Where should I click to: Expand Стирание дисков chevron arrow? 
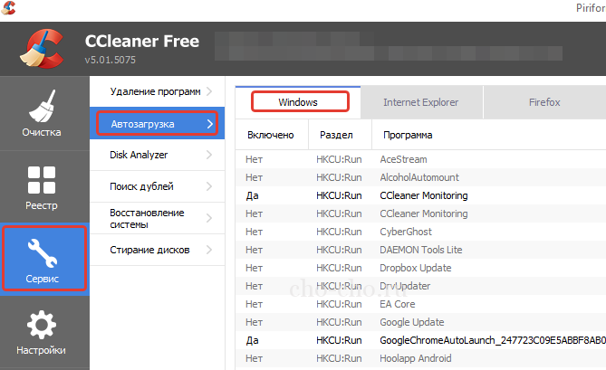pyautogui.click(x=209, y=250)
